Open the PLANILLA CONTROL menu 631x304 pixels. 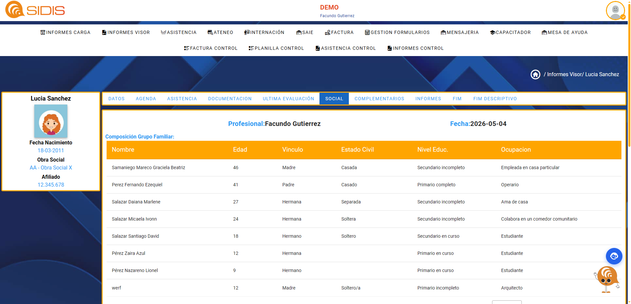(276, 48)
